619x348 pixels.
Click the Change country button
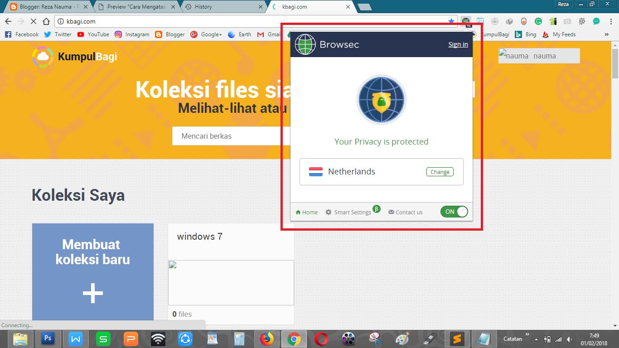(440, 172)
